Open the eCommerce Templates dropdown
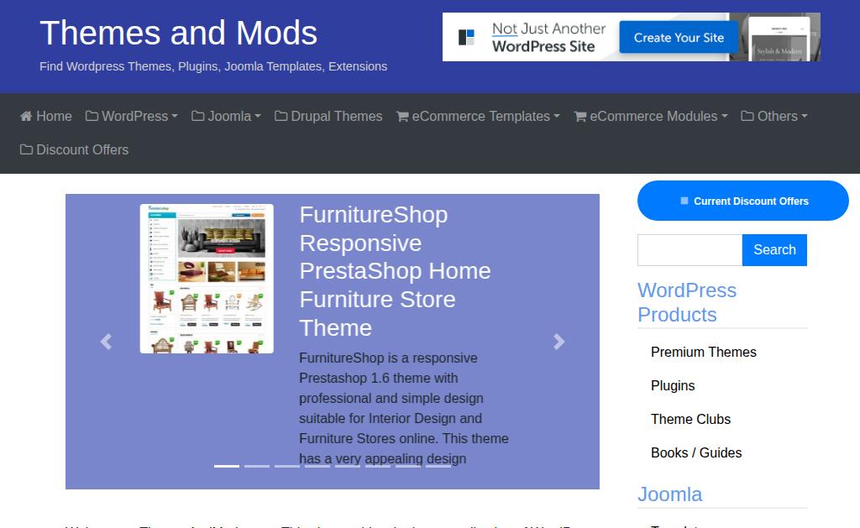 [478, 116]
